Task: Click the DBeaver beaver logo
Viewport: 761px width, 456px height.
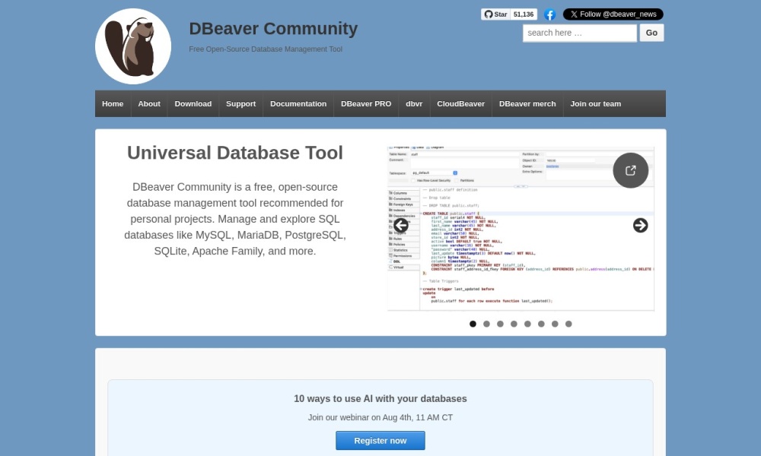Action: click(x=133, y=46)
